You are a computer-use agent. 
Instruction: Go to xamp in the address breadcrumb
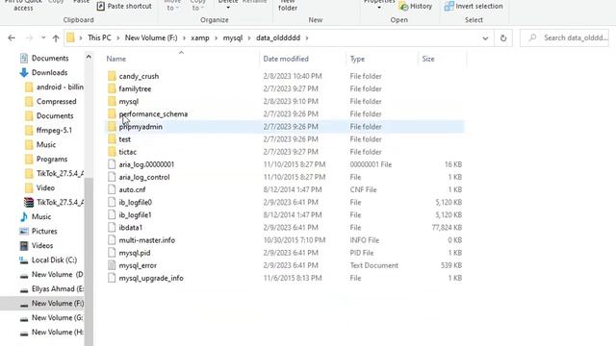200,37
